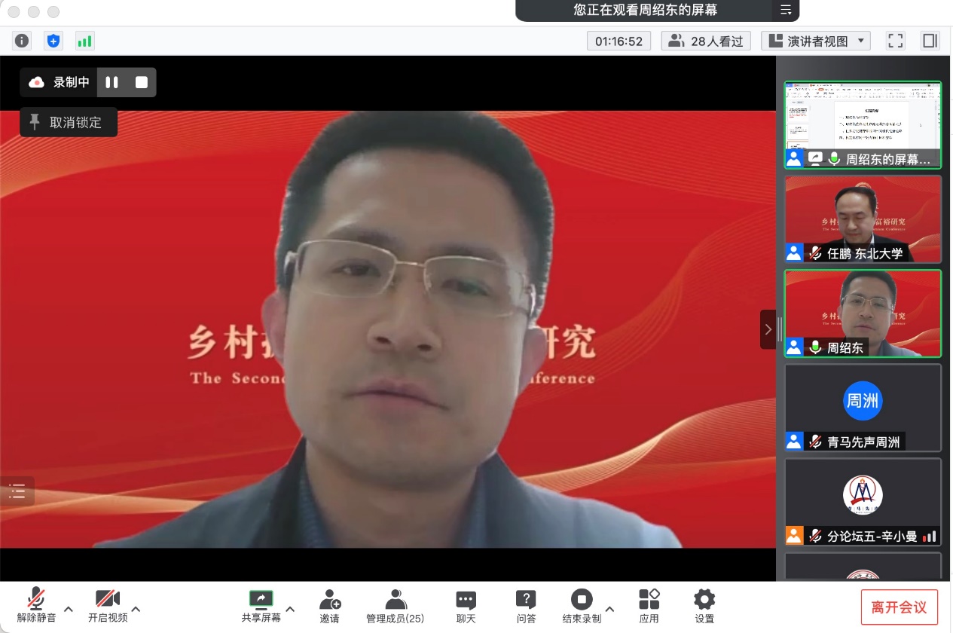Screen dimensions: 953x633
Task: Open the 应用 apps panel
Action: tap(649, 606)
